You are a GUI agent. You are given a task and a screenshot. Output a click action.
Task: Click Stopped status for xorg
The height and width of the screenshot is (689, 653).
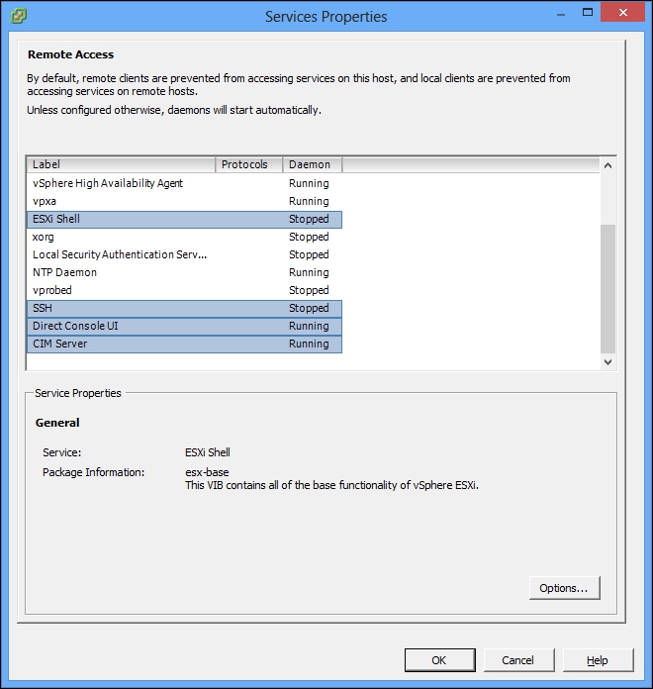coord(309,237)
